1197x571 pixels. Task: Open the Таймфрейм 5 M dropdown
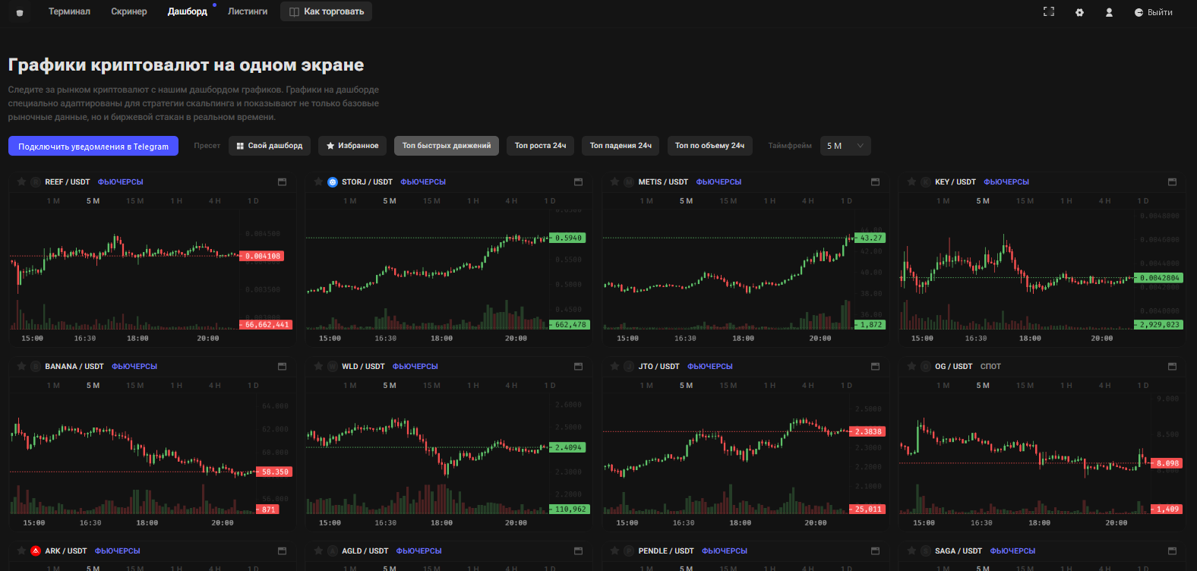tap(845, 146)
